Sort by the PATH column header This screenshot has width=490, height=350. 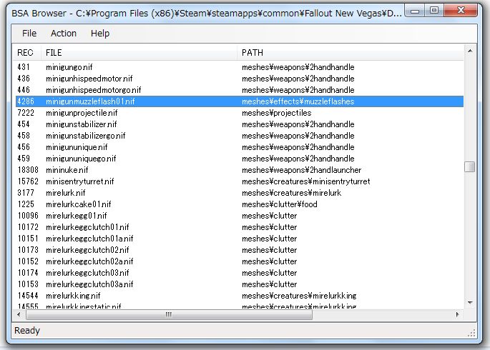(350, 52)
